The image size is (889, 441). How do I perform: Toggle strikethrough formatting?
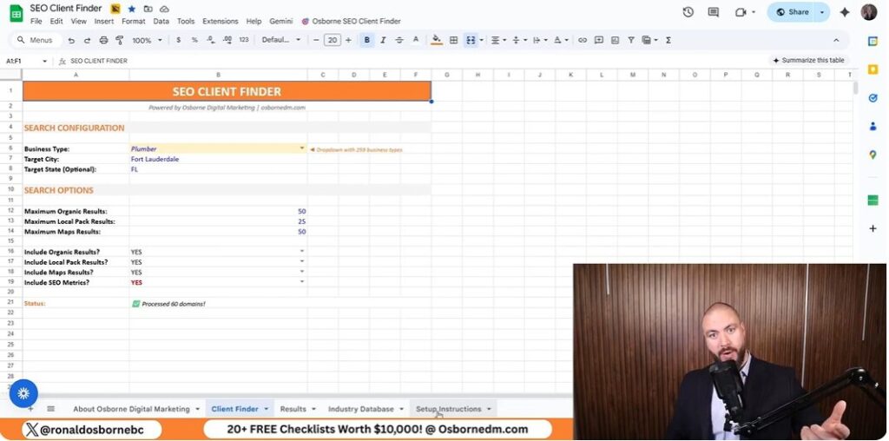(399, 40)
